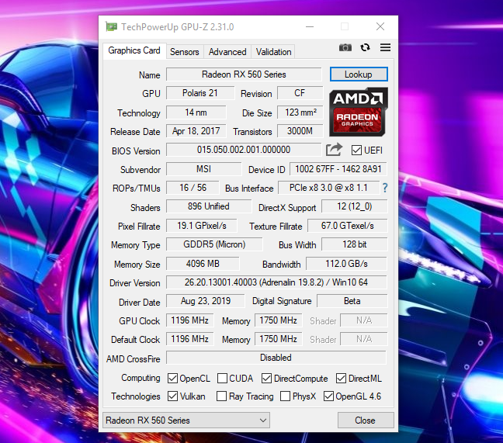This screenshot has height=443, width=503.
Task: Click the Subvendor value MSI
Action: 203,169
